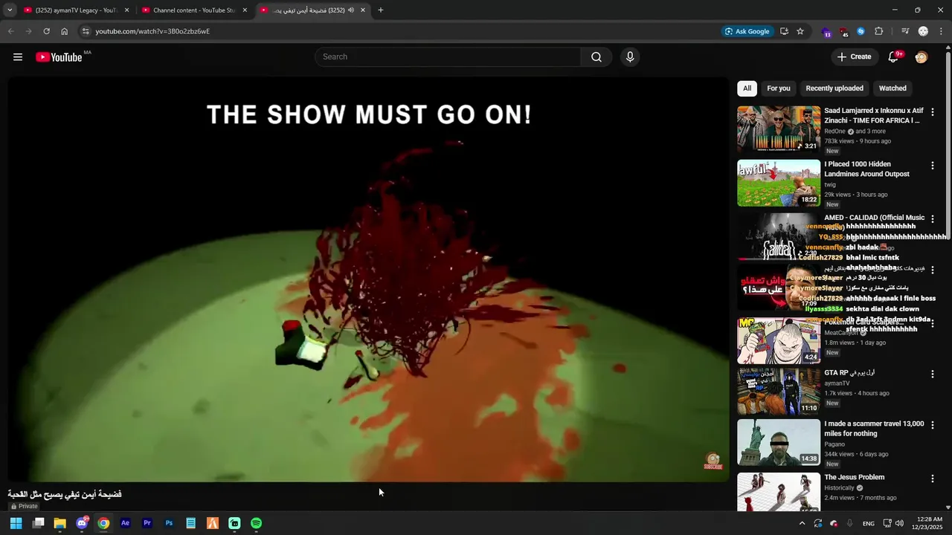This screenshot has height=535, width=952.
Task: Open the Pagano channel link
Action: 834,444
